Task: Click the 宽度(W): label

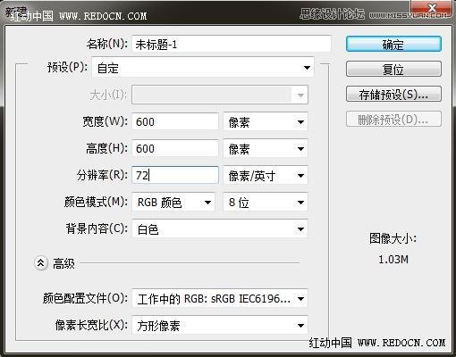Action: 106,121
